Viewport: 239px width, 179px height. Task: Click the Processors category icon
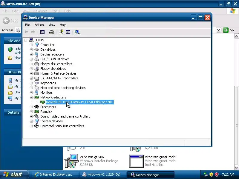(x=37, y=107)
